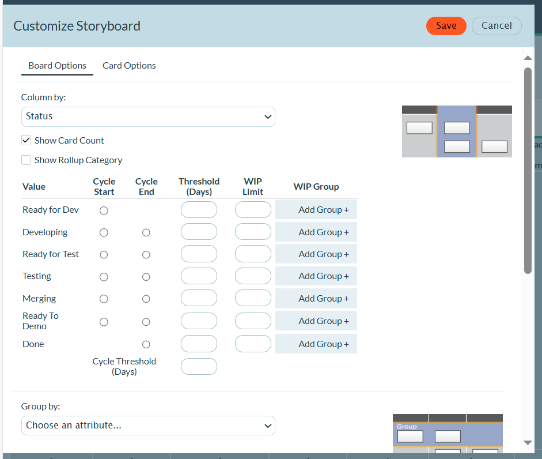Image resolution: width=542 pixels, height=459 pixels.
Task: Click WIP Limit field for Testing
Action: 253,276
